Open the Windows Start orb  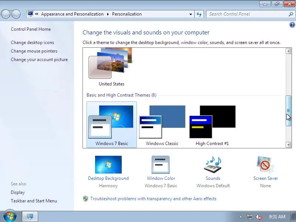click(10, 216)
